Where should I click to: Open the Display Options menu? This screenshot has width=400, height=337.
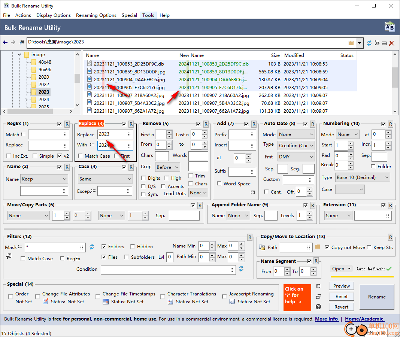coord(53,15)
